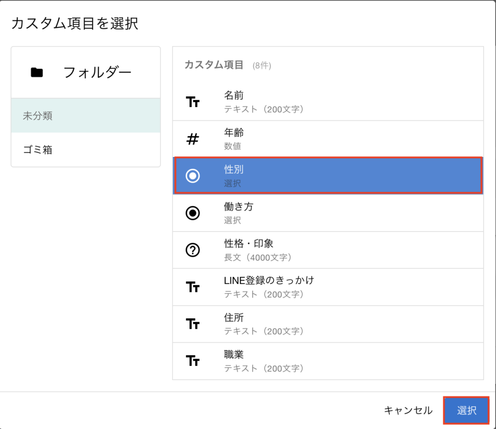Click the question mark icon beside 性格・印象

[193, 250]
